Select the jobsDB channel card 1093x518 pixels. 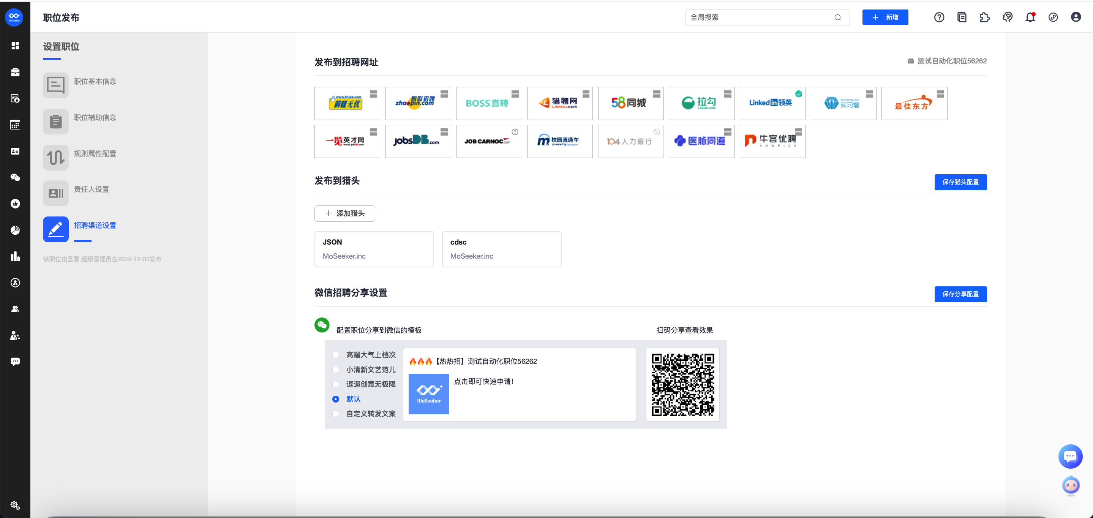(418, 141)
